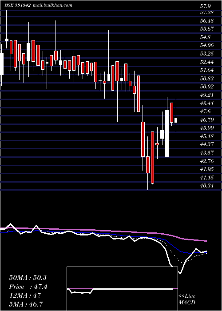
Task: Click the 56.48 price axis label
Action: pos(207,20)
